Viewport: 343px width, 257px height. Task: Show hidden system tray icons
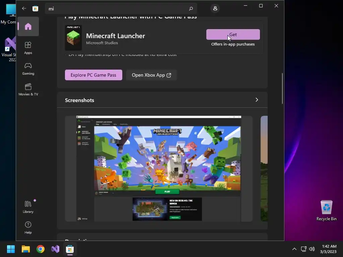tap(294, 249)
